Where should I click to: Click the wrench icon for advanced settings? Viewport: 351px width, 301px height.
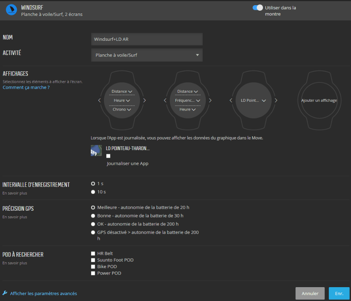pyautogui.click(x=5, y=293)
